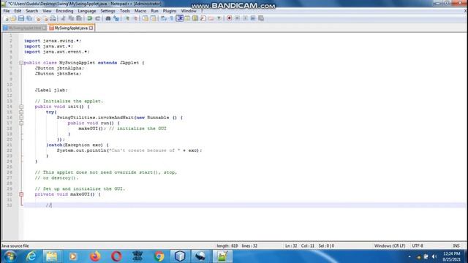Toggle the file Monitoring eye button
The height and width of the screenshot is (263, 468).
219,18
